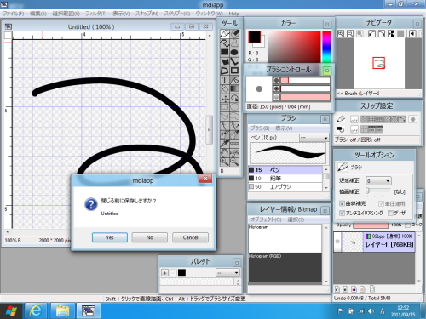This screenshot has width=426, height=319.
Task: Toggle brush snap off button
Action: coord(354,119)
